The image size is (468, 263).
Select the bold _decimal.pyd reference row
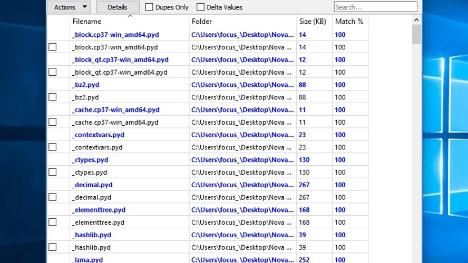pos(92,185)
